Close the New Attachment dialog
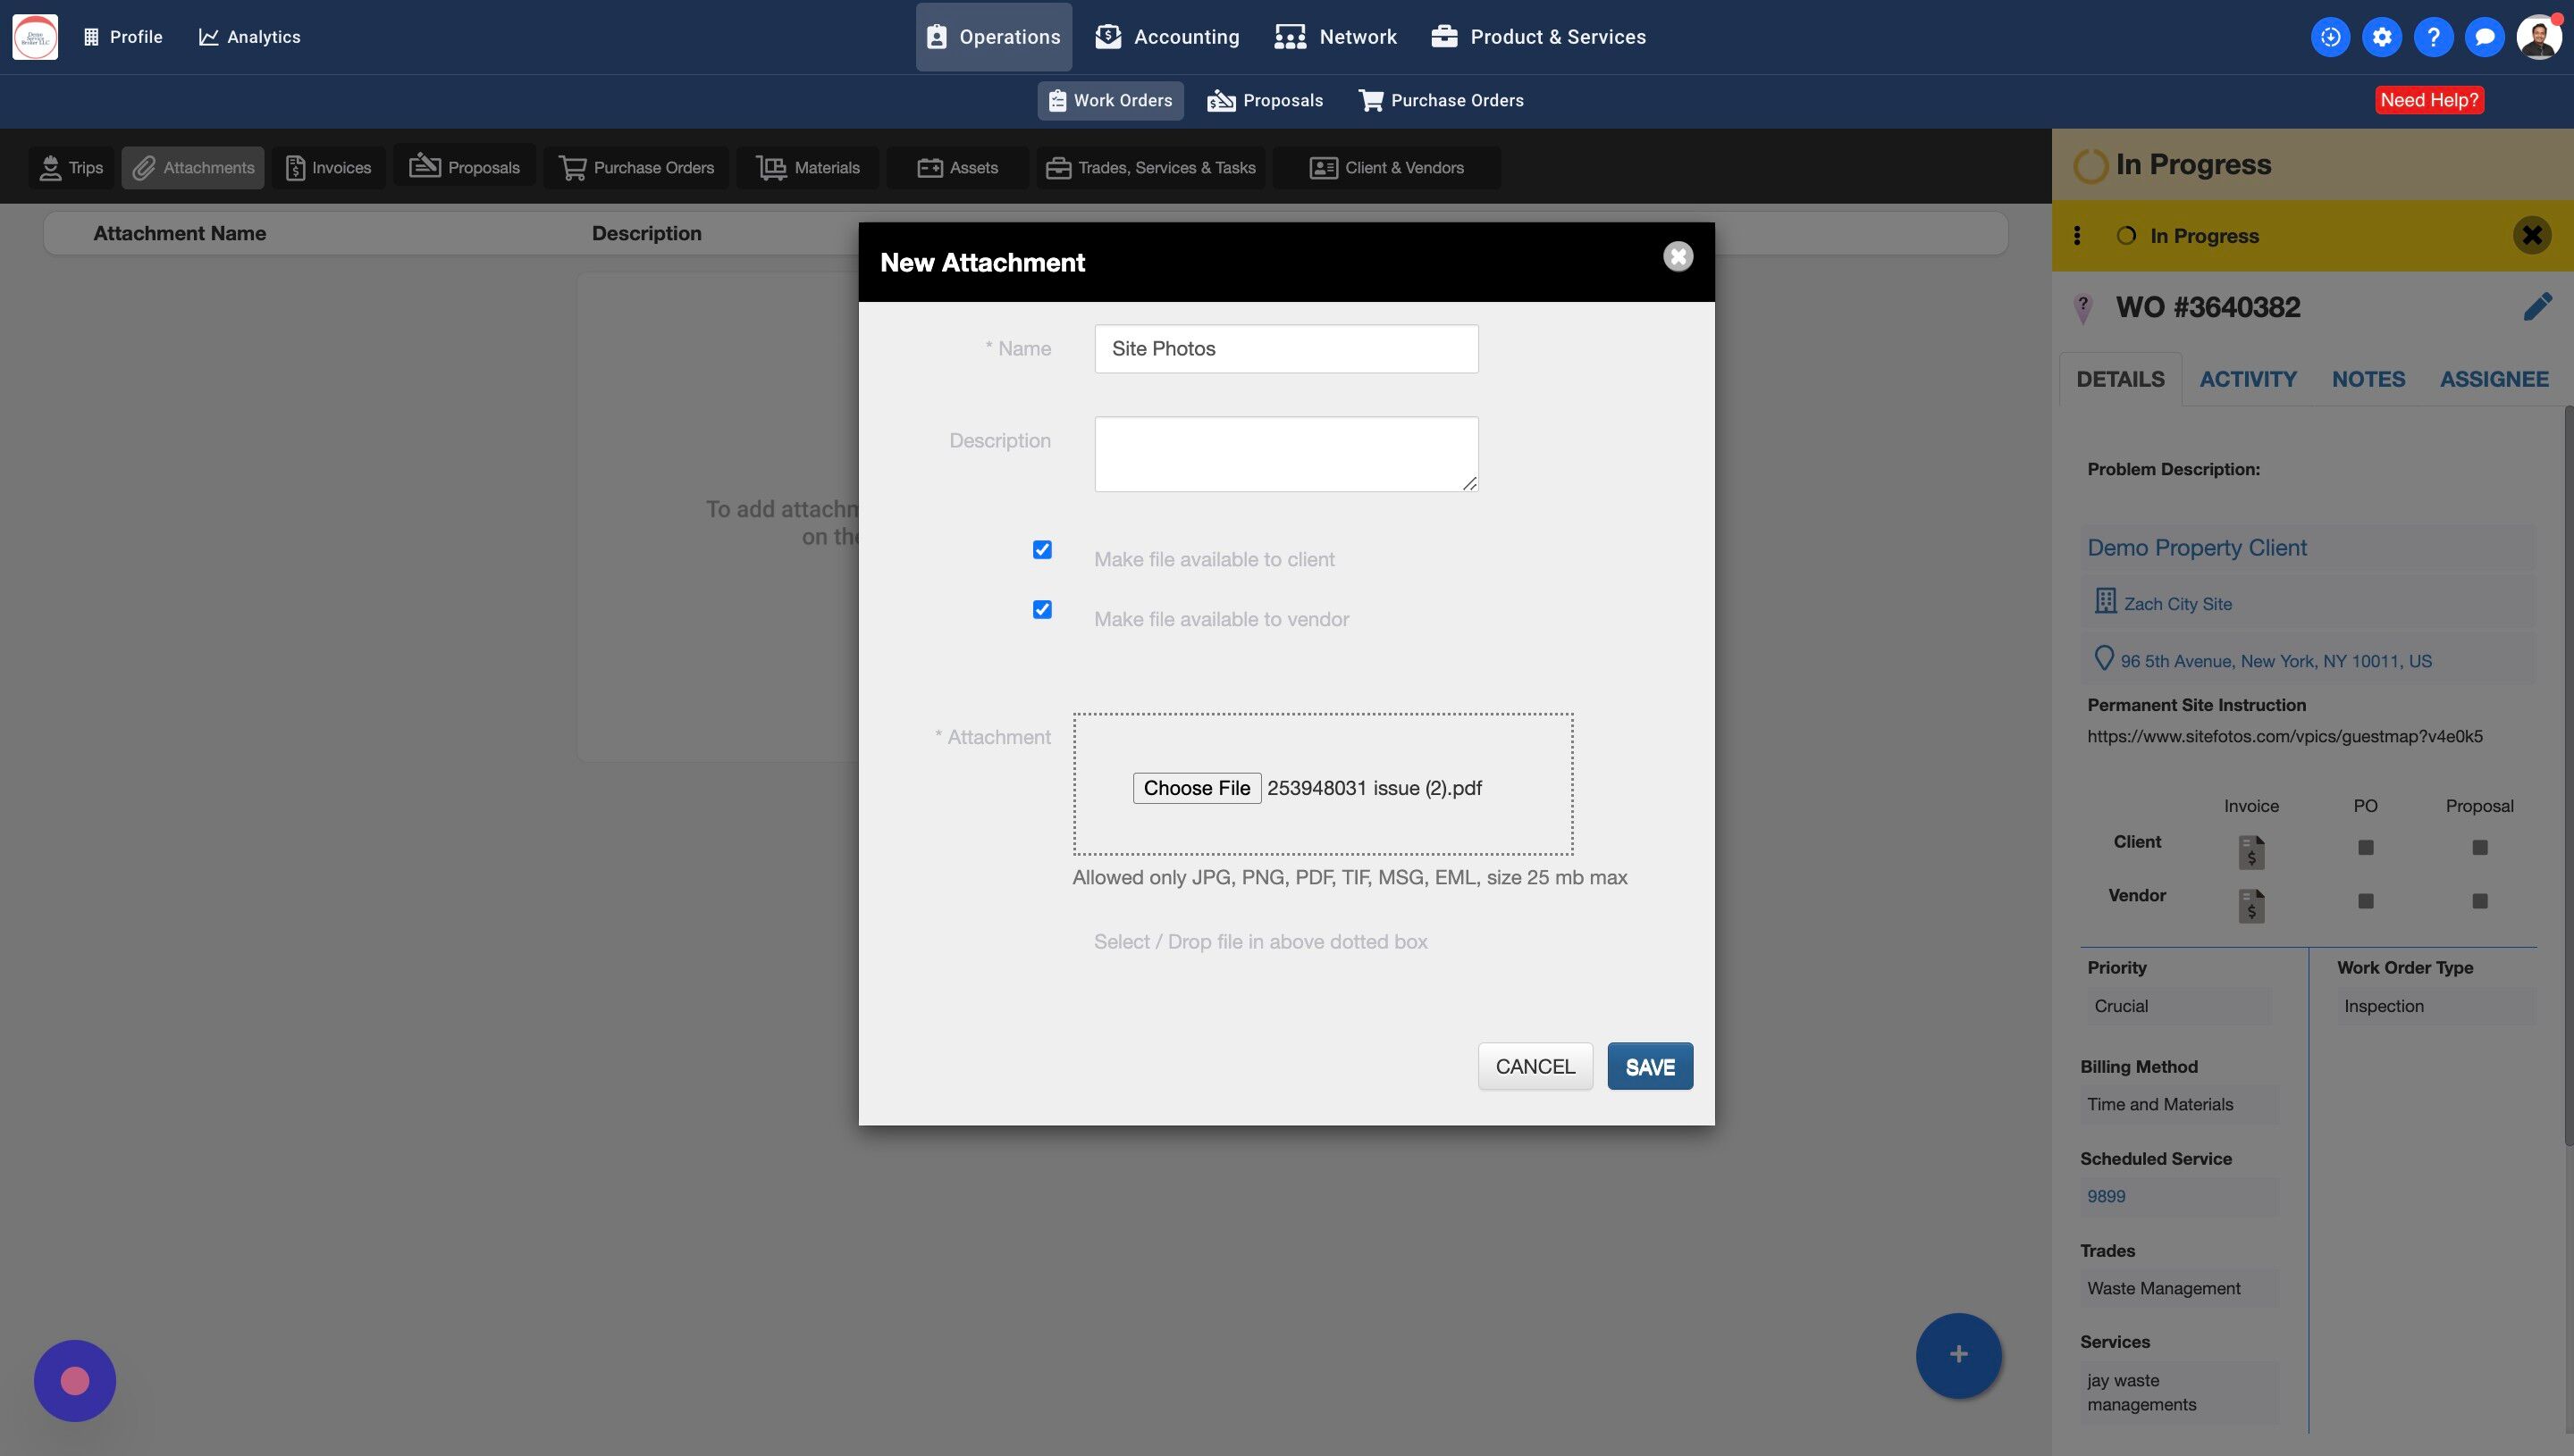2574x1456 pixels. point(1678,257)
